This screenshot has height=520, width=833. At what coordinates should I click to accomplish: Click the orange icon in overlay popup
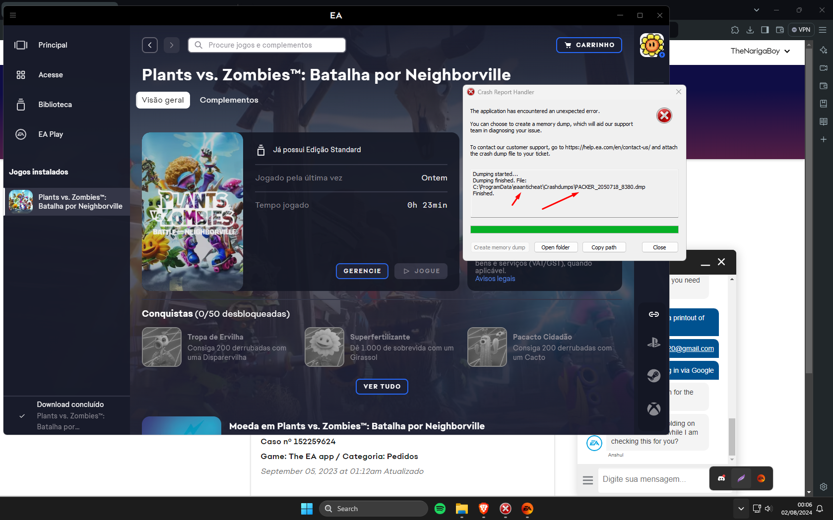click(761, 478)
